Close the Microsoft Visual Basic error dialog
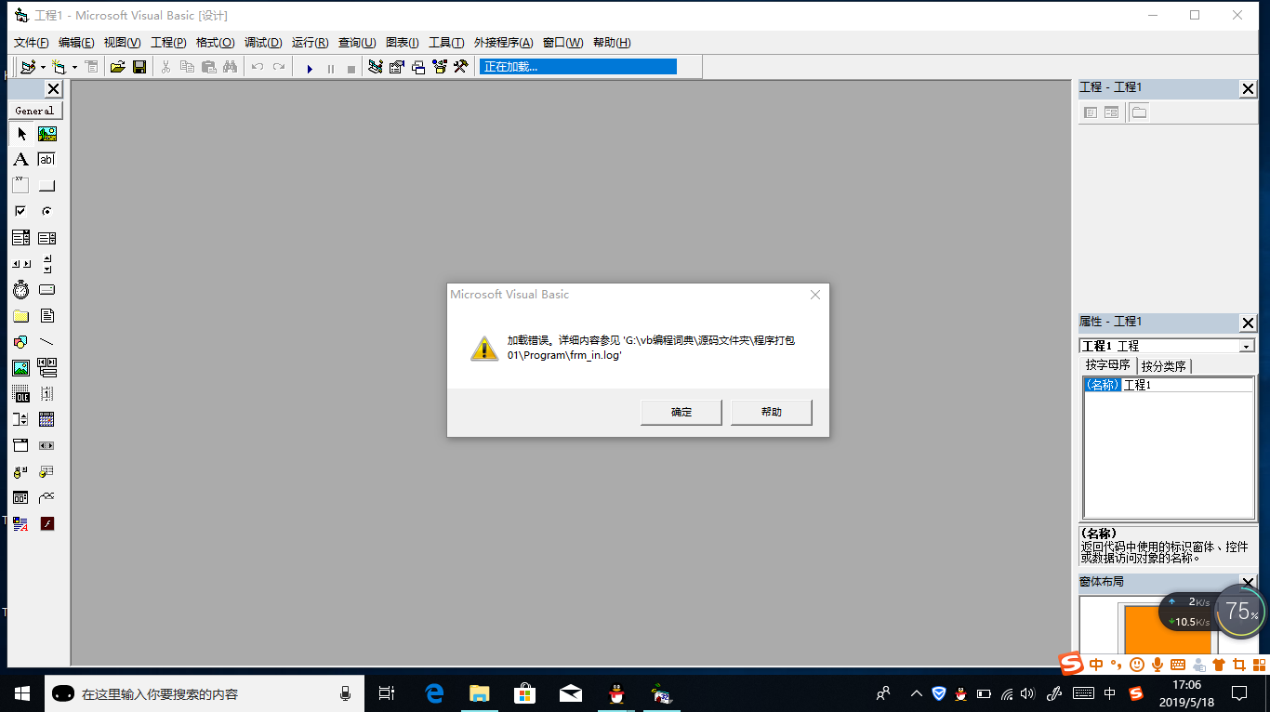 (815, 295)
